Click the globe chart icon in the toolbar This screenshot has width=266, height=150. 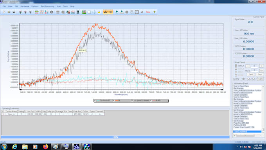68,12
